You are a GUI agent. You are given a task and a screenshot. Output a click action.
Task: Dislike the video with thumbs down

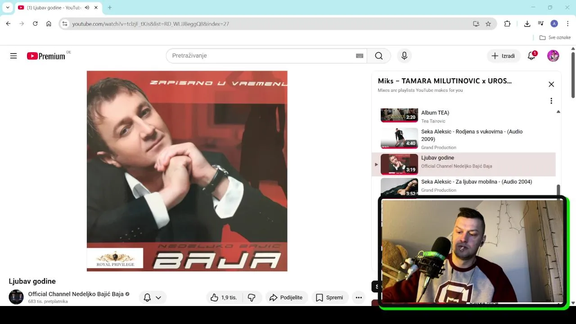tap(252, 297)
